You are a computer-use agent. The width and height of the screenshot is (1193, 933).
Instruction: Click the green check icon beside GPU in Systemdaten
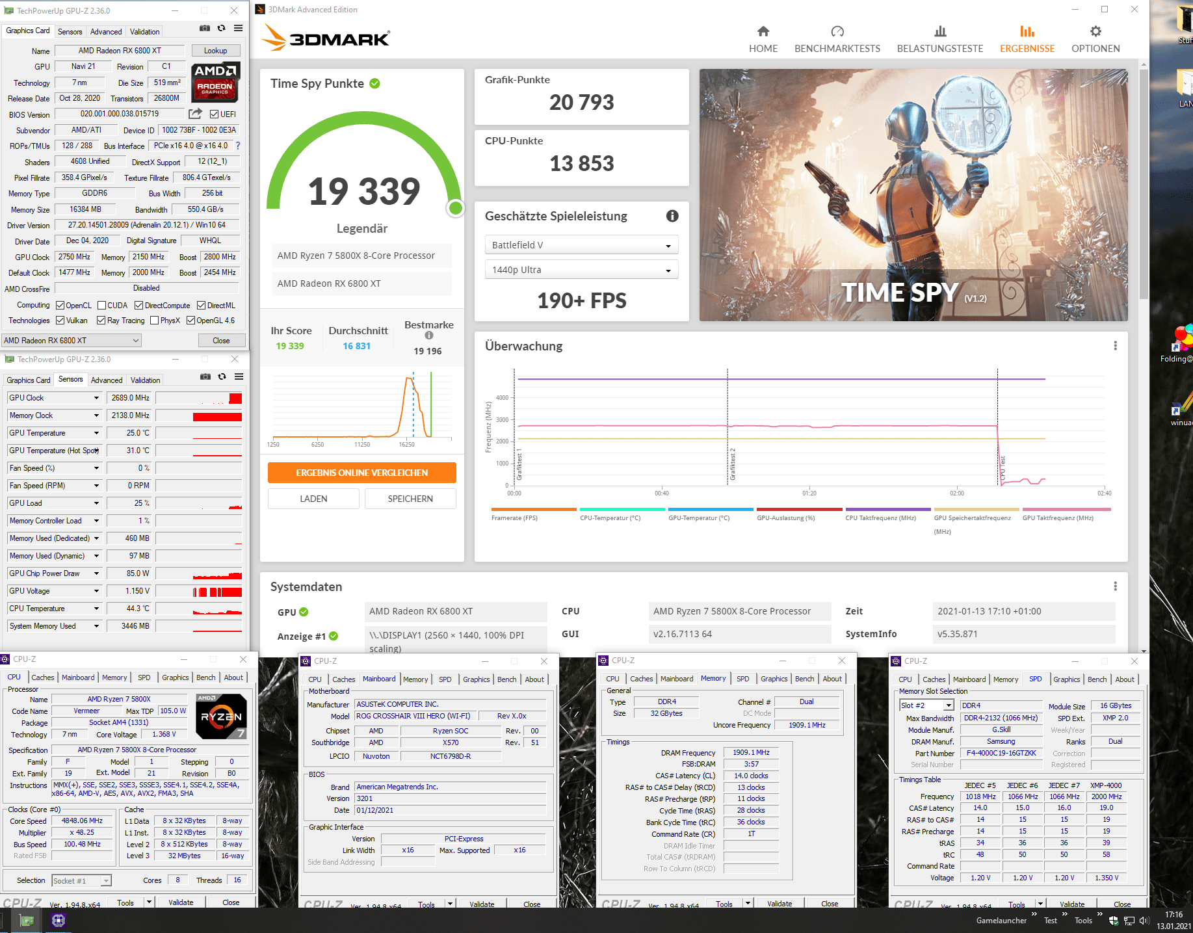(304, 612)
